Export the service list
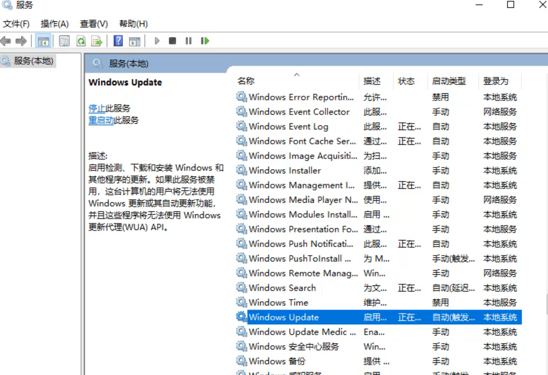Viewport: 548px width, 375px height. click(x=97, y=41)
